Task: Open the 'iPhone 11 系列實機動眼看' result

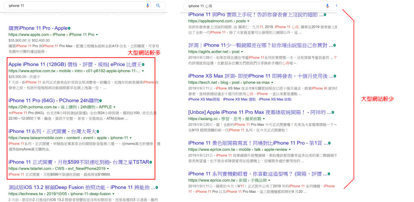Action: pyautogui.click(x=258, y=174)
